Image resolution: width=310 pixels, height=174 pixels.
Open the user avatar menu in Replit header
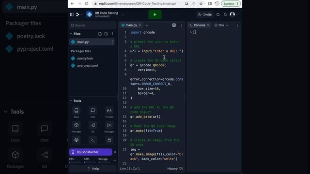pos(232,14)
